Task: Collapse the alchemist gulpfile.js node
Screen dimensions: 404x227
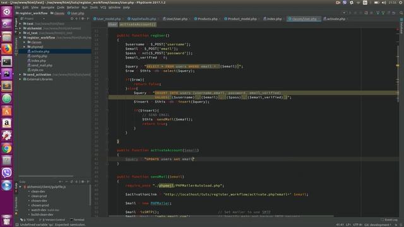Action: 20,187
